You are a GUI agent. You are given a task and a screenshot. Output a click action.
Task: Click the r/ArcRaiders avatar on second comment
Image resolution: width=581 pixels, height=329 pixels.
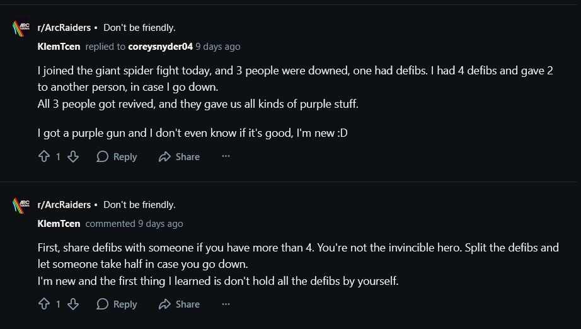[21, 205]
